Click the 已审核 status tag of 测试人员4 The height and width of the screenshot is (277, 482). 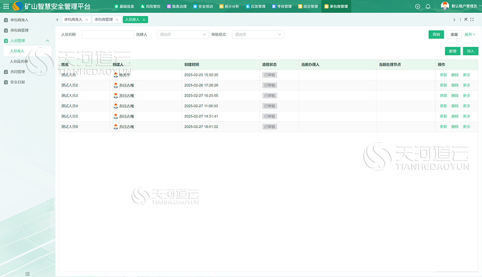click(269, 106)
